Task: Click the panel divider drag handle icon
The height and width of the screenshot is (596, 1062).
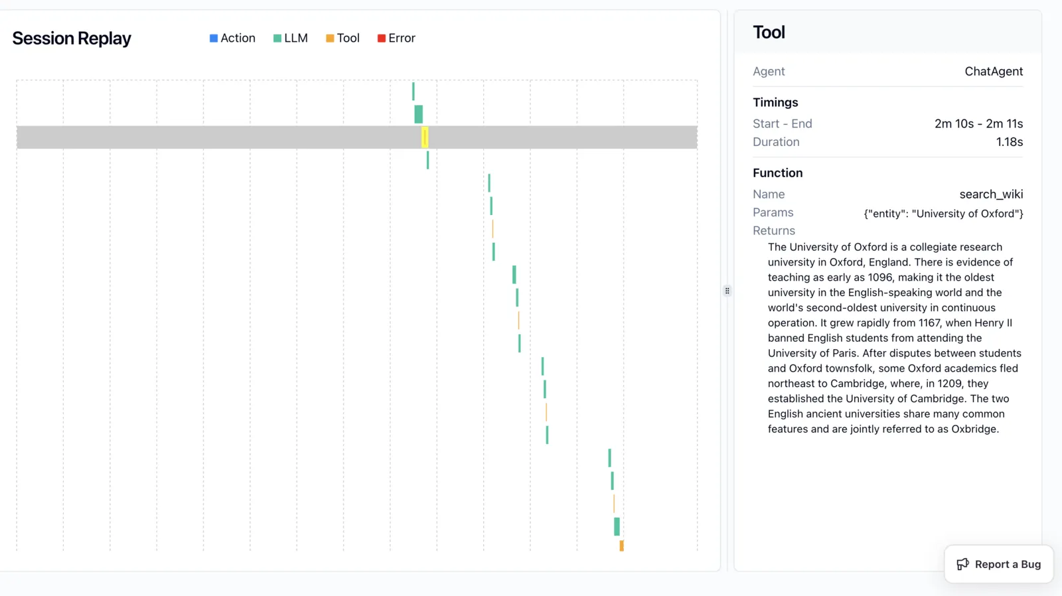Action: coord(727,291)
